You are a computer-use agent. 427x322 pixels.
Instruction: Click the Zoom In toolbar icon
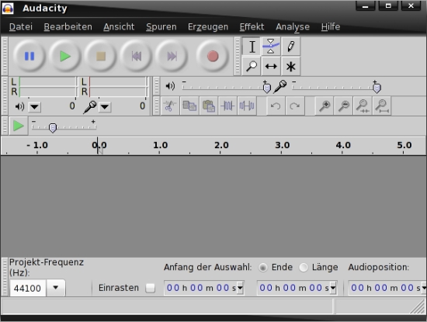pyautogui.click(x=325, y=106)
